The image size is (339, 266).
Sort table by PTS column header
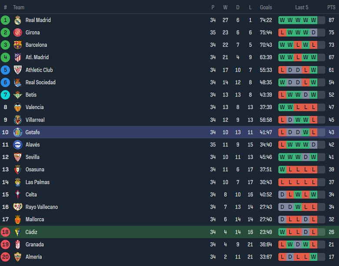331,7
